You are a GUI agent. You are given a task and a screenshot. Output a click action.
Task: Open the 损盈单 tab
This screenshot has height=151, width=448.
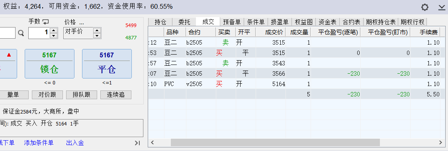point(280,22)
